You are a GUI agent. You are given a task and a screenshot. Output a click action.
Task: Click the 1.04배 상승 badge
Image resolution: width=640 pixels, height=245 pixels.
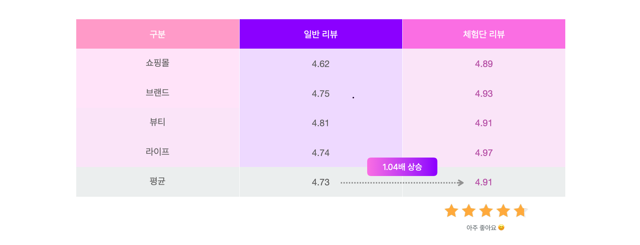coord(402,167)
